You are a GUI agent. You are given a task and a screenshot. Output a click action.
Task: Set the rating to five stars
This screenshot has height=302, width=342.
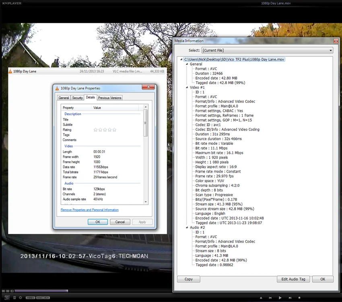[x=114, y=130]
